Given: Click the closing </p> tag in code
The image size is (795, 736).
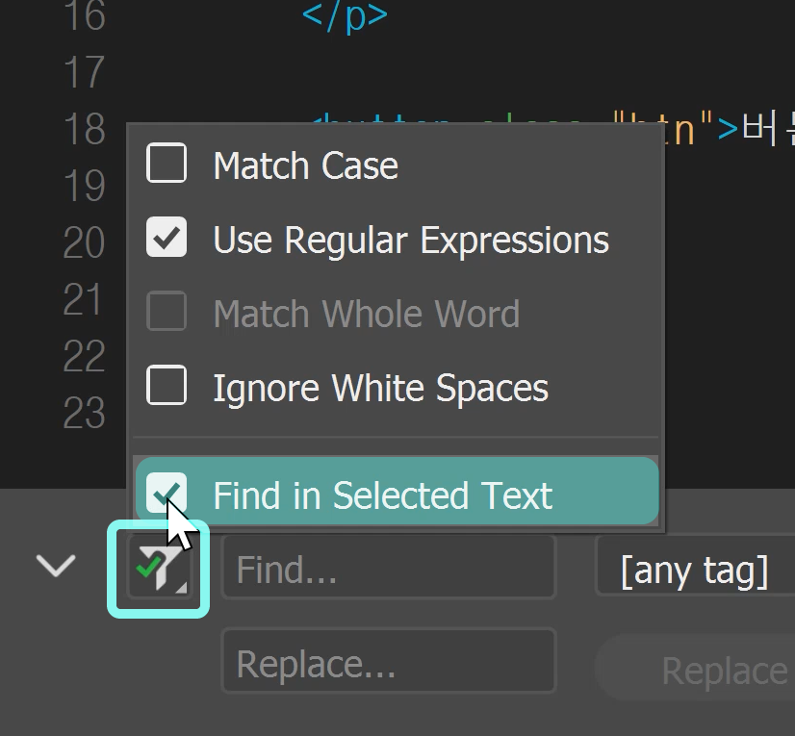Looking at the screenshot, I should point(345,16).
